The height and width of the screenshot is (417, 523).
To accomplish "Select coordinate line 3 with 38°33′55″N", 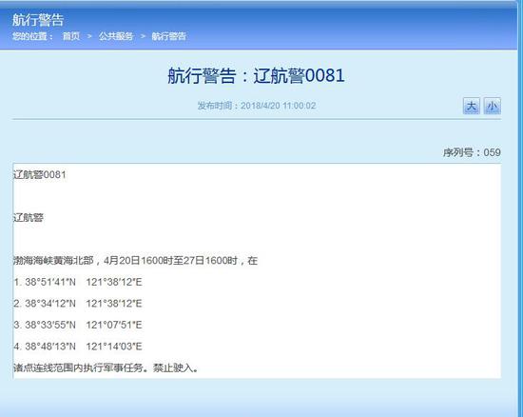I will [78, 325].
